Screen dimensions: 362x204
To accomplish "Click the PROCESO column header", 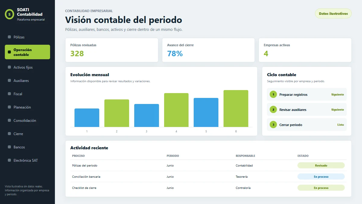I will 78,156.
